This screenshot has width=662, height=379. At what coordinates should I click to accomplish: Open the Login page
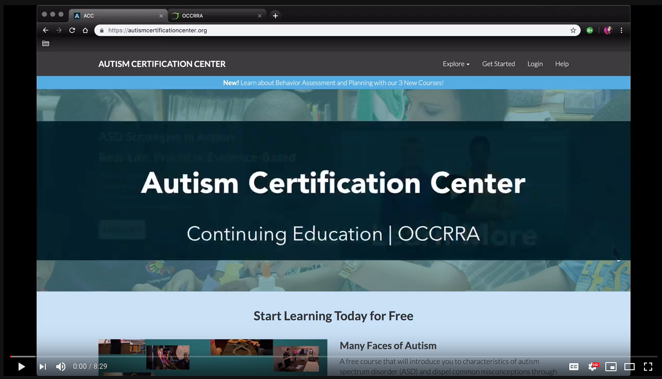click(x=535, y=64)
